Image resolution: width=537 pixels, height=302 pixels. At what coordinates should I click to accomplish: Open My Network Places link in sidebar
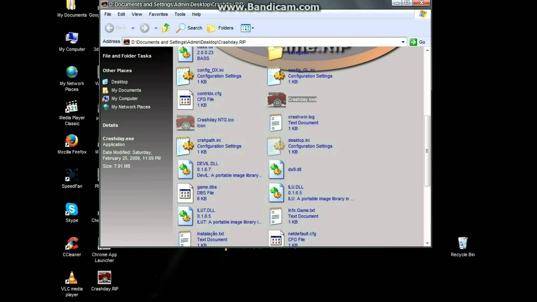(x=130, y=107)
